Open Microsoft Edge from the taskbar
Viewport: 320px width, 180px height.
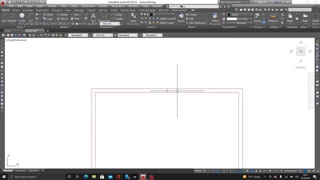point(85,176)
